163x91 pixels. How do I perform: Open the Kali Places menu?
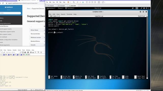61,8
